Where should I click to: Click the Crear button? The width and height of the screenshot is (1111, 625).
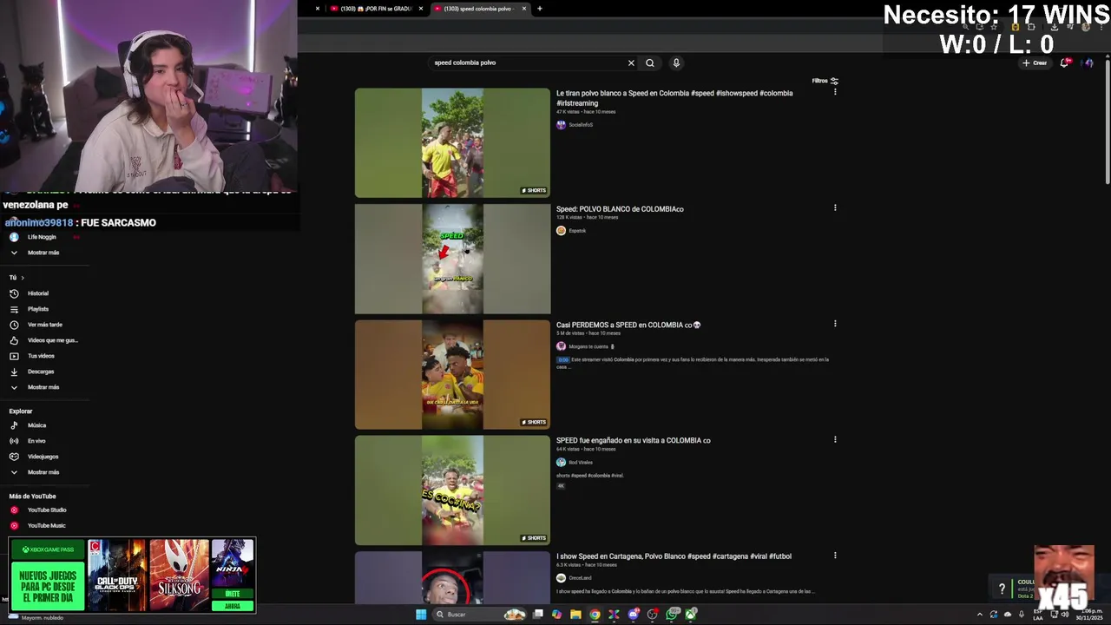point(1035,62)
